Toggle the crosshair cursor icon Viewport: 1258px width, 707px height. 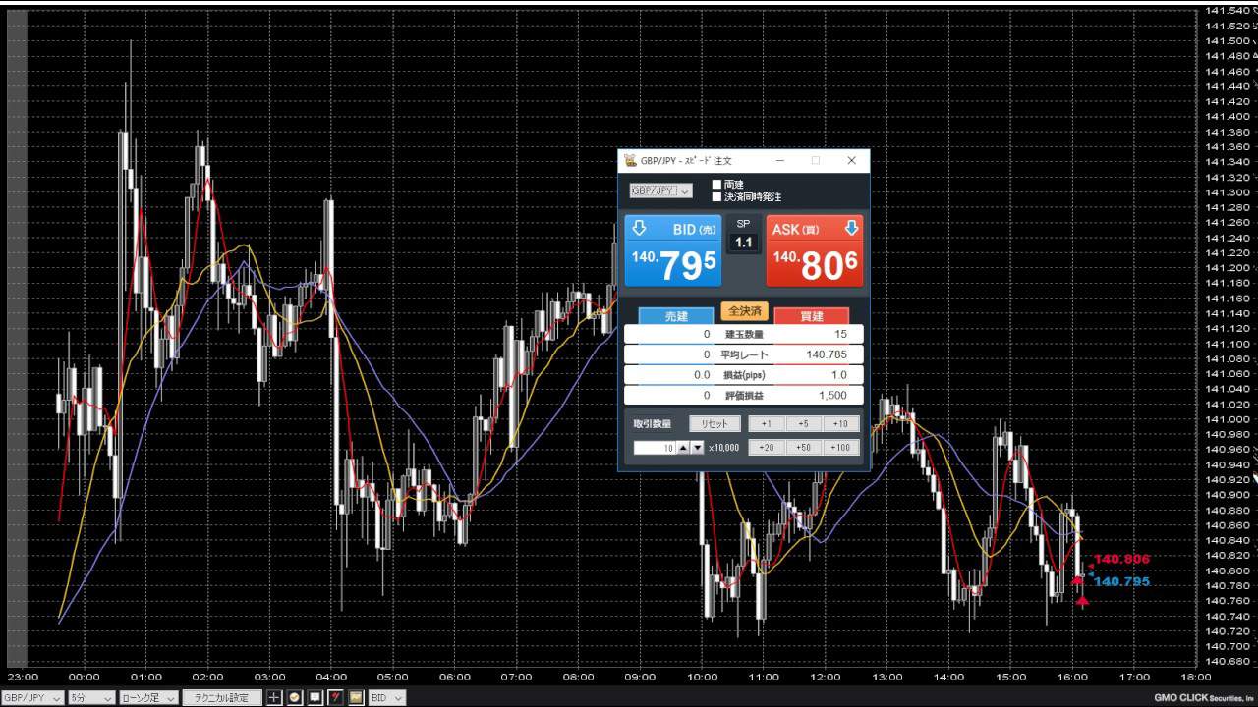click(274, 698)
